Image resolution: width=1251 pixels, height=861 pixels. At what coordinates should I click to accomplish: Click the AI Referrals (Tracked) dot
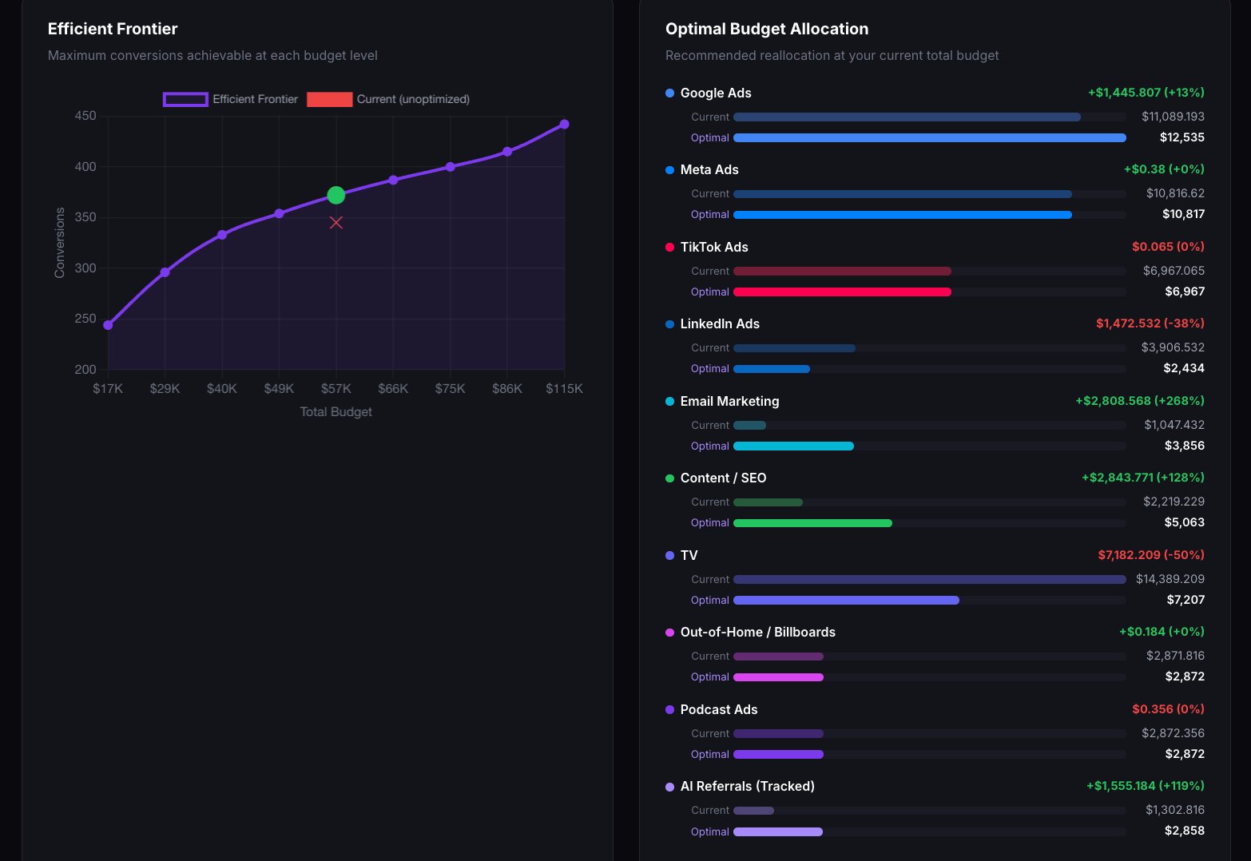[x=669, y=787]
